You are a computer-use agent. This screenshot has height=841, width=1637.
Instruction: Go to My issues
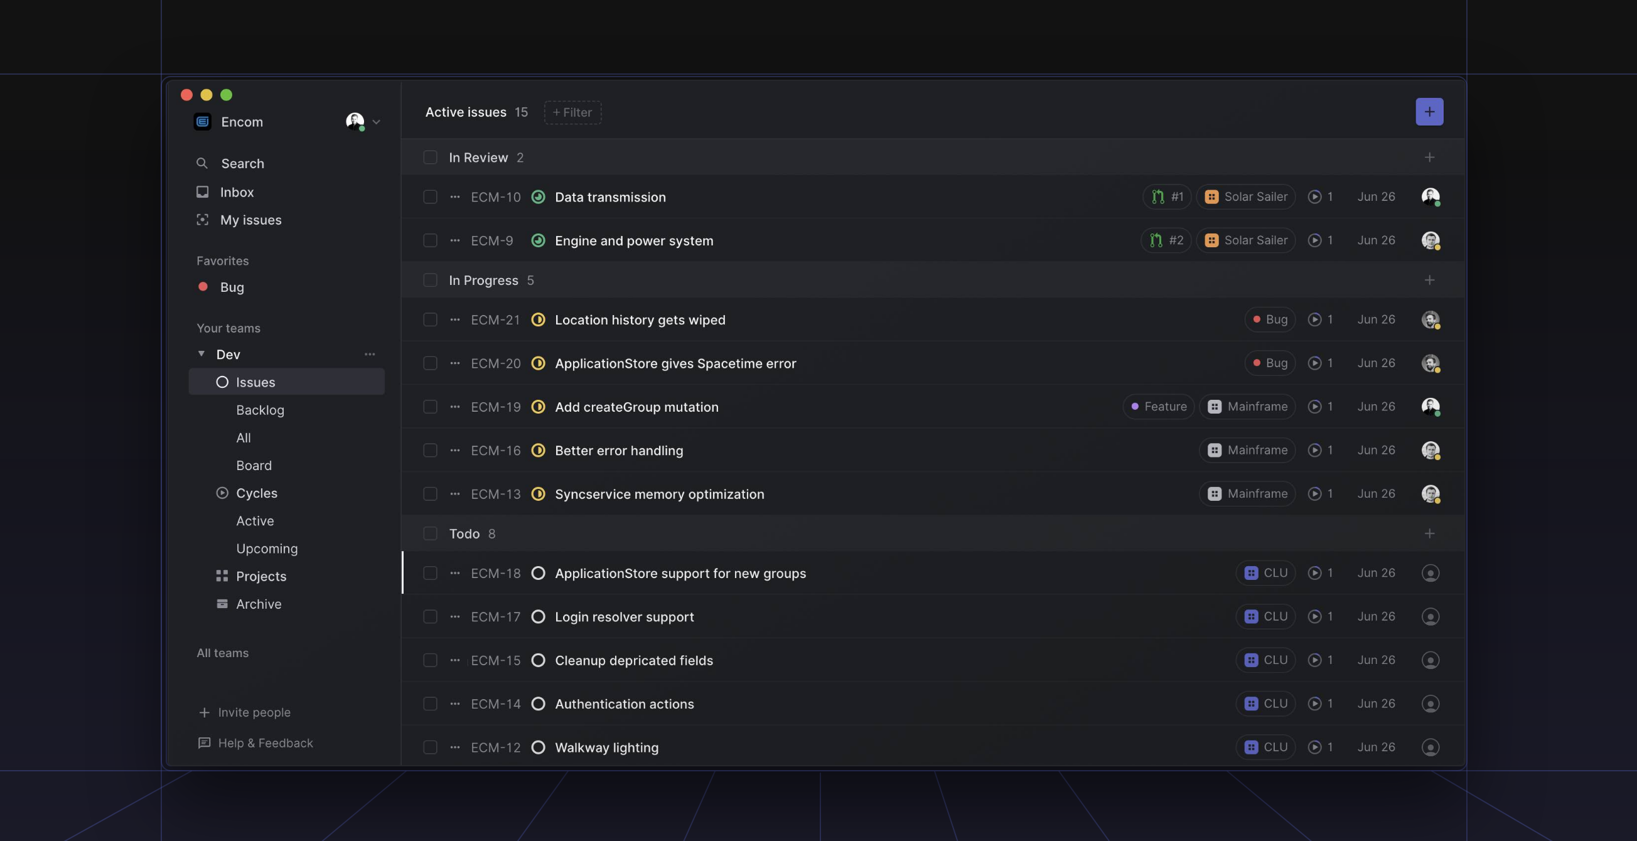(239, 220)
